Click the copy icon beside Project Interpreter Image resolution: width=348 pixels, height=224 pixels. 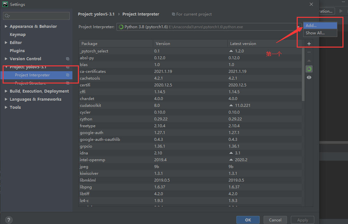point(68,75)
